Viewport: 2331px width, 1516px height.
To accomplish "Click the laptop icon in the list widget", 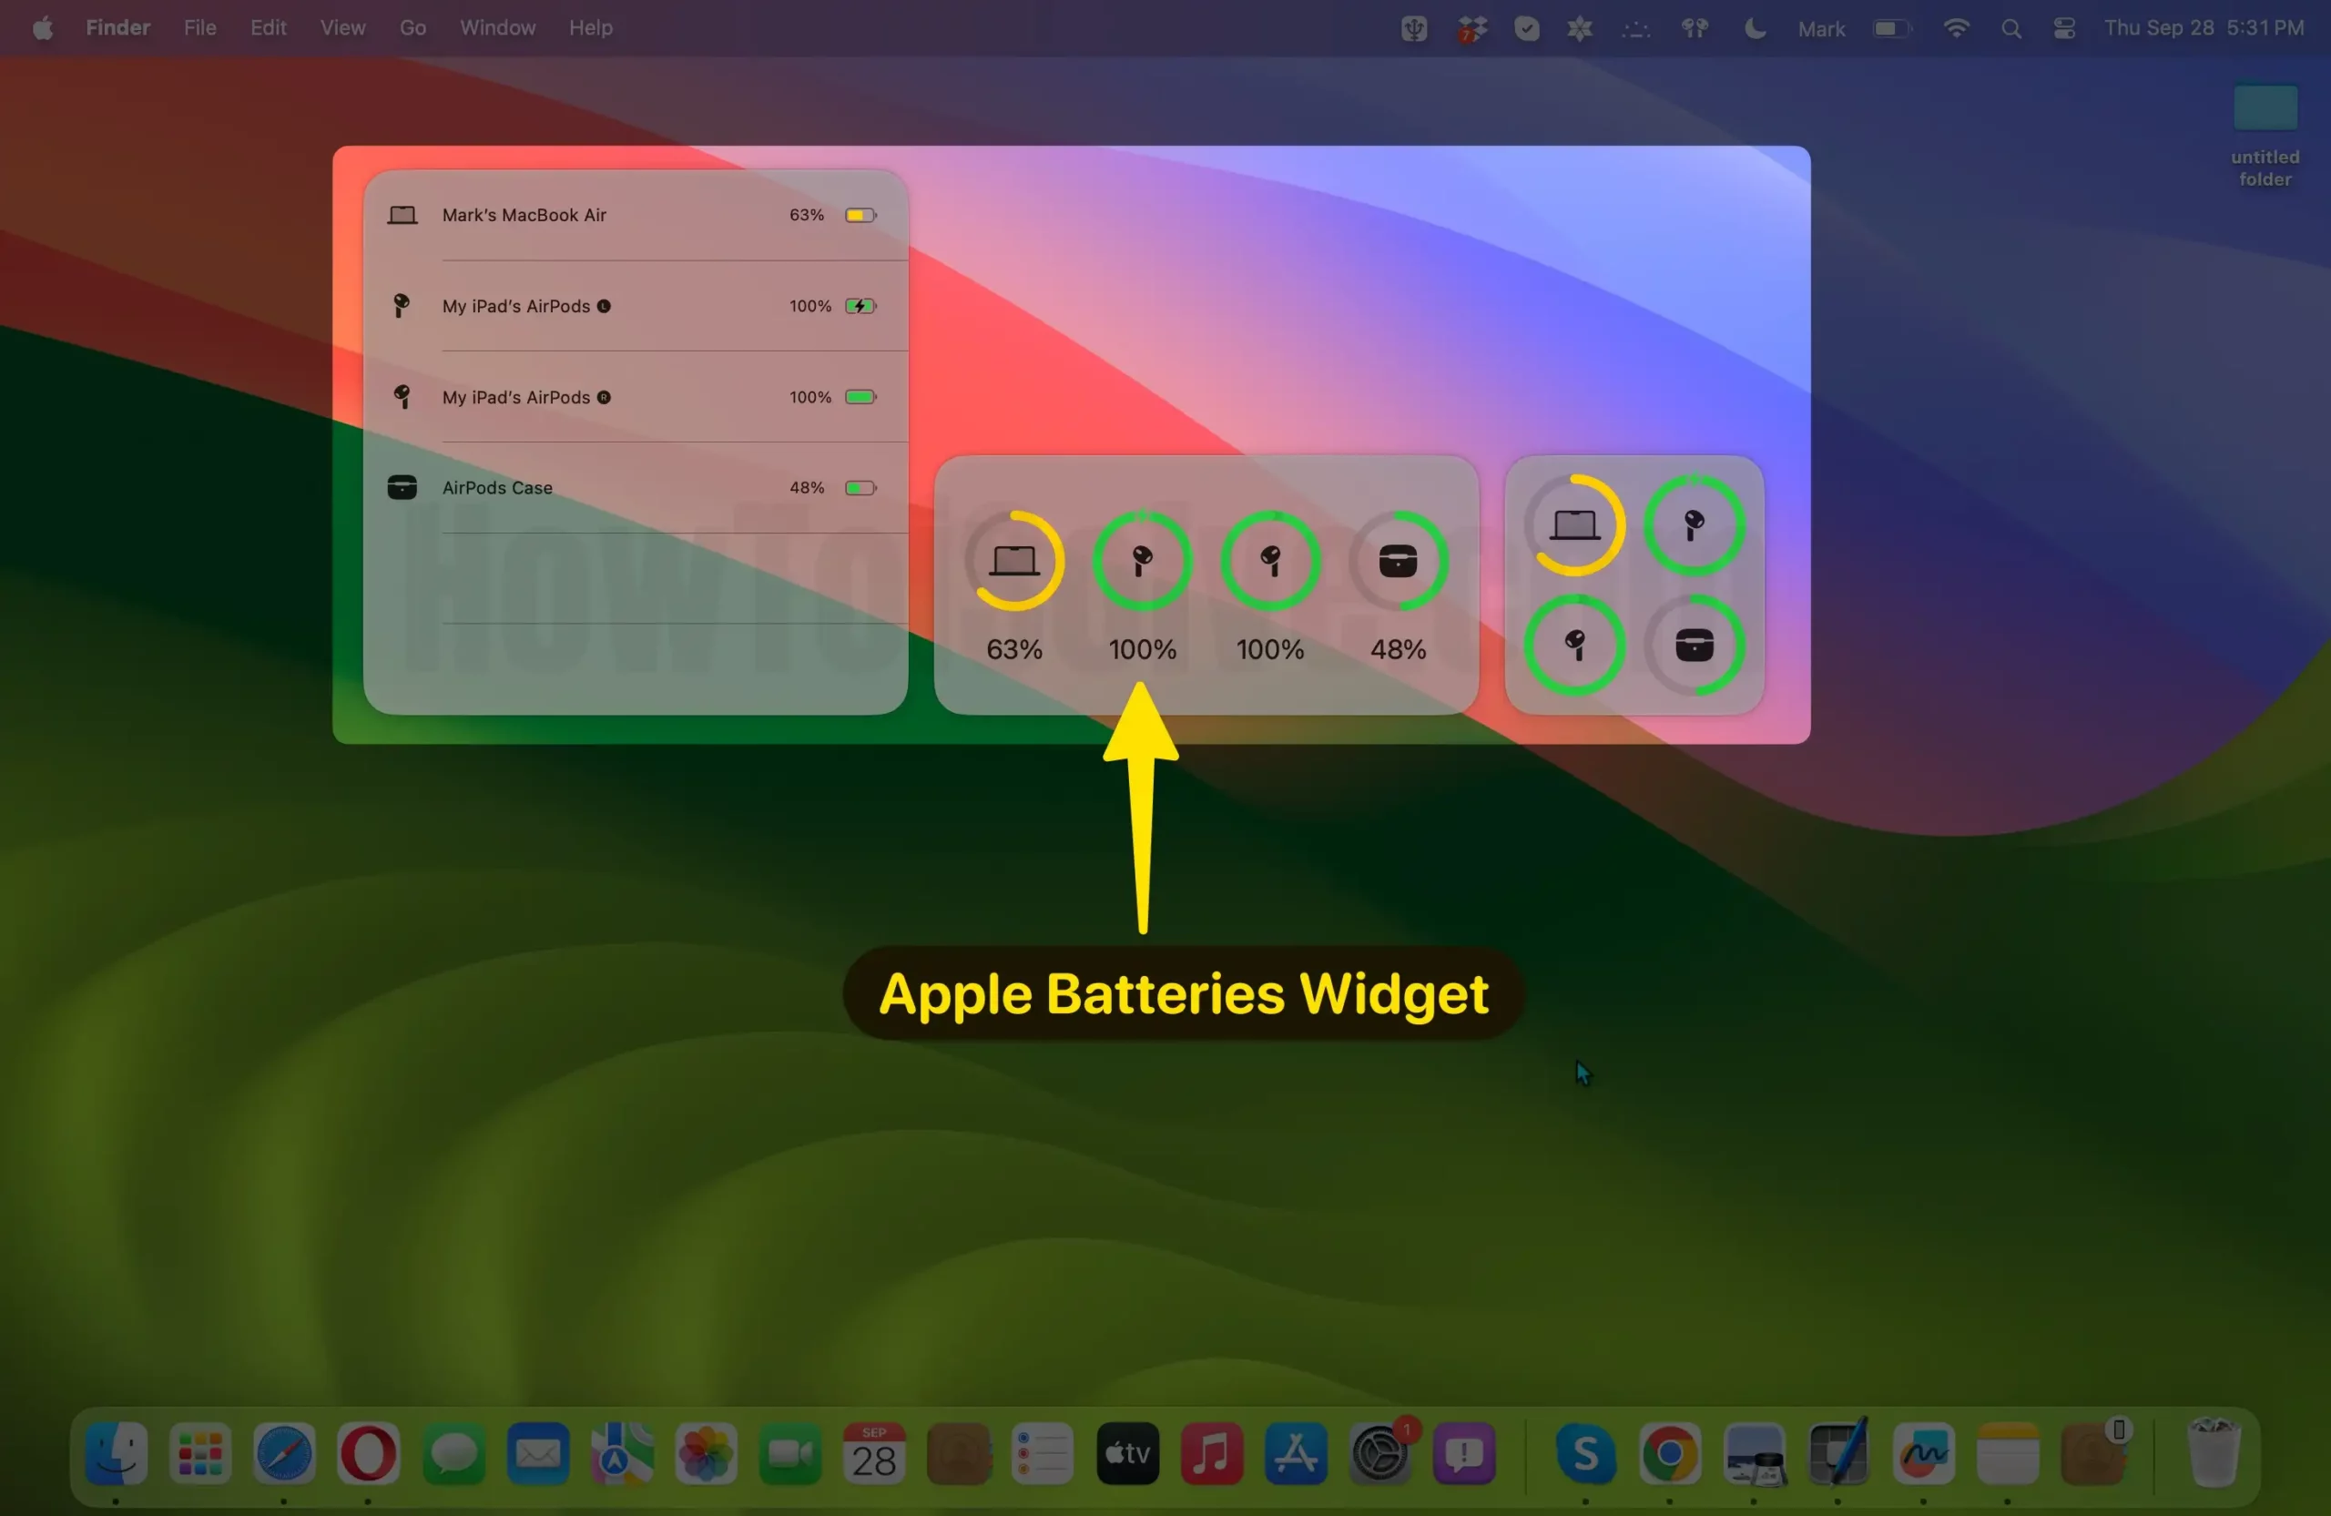I will tap(402, 215).
